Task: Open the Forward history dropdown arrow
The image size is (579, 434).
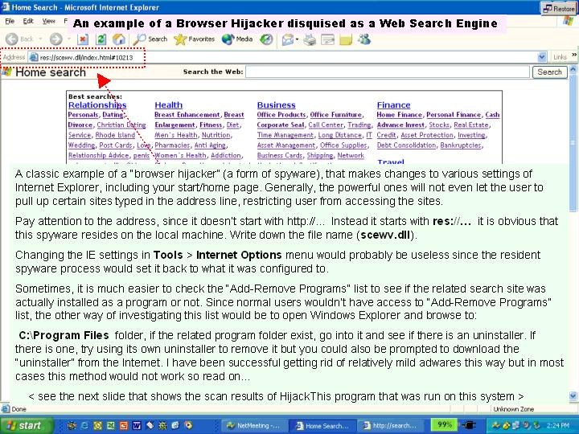Action: click(69, 39)
